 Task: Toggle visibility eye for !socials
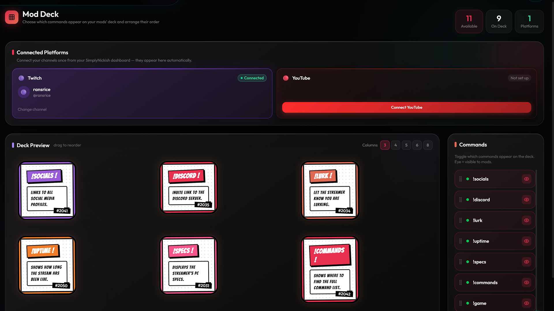coord(527,179)
